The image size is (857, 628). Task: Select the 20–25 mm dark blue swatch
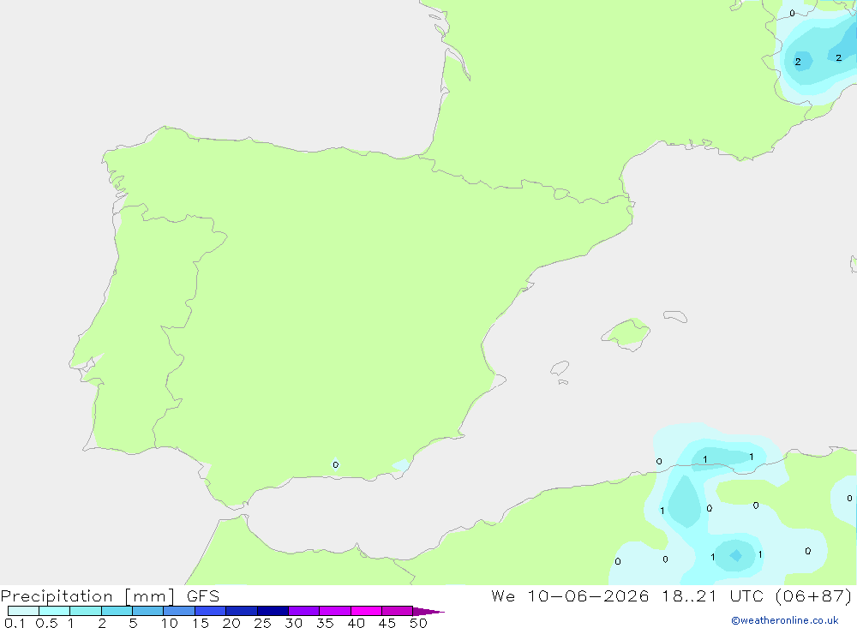pyautogui.click(x=242, y=611)
